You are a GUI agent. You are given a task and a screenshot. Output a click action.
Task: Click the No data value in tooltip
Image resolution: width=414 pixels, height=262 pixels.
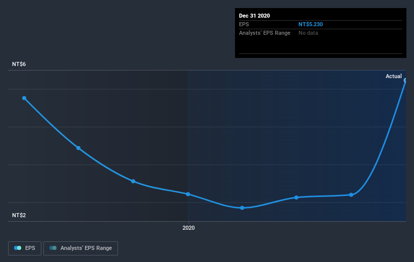coord(308,33)
